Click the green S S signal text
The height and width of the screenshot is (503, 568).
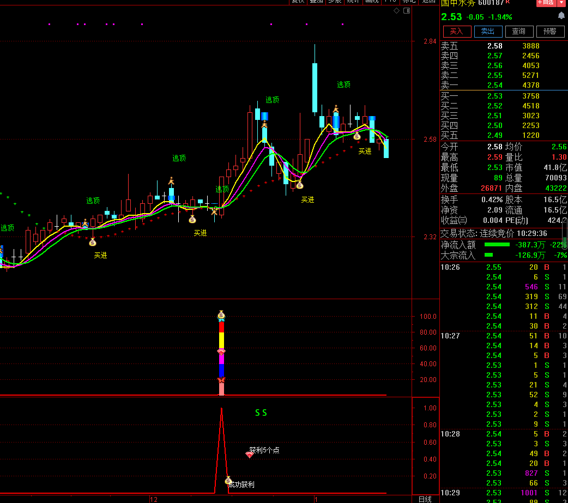point(261,413)
